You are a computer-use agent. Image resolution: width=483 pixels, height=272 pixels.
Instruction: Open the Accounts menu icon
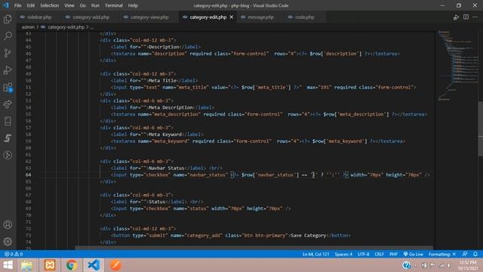tap(8, 224)
